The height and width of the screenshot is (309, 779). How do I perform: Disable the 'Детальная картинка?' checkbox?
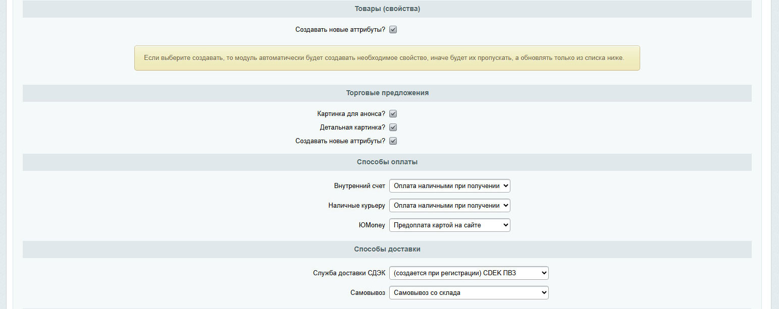point(393,128)
